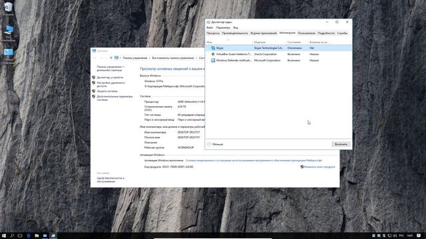The height and width of the screenshot is (239, 426).
Task: Select the Панель управления desktop icon
Action: [x=8, y=56]
